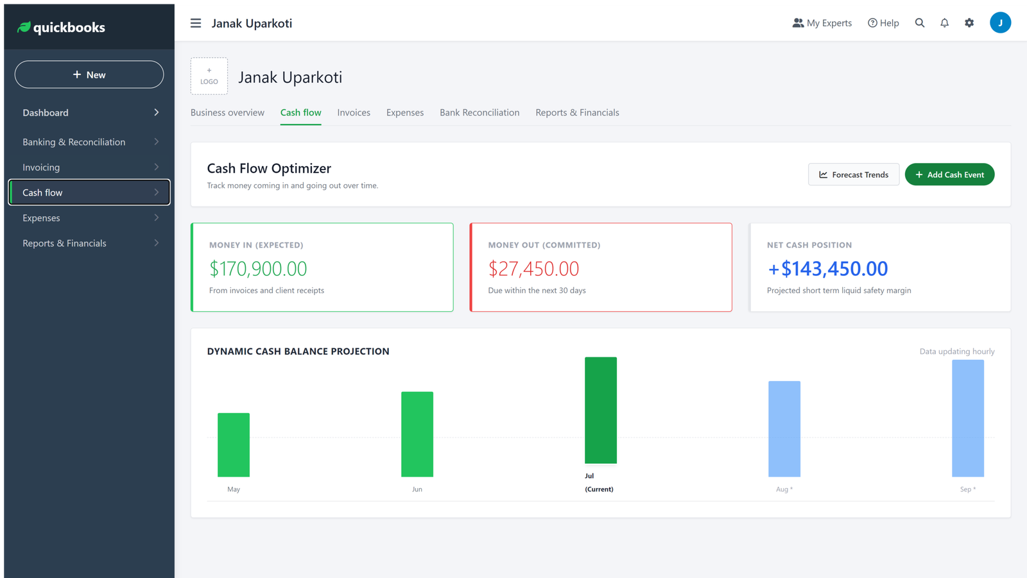Click the Sep projected bar
The image size is (1027, 578).
point(968,418)
